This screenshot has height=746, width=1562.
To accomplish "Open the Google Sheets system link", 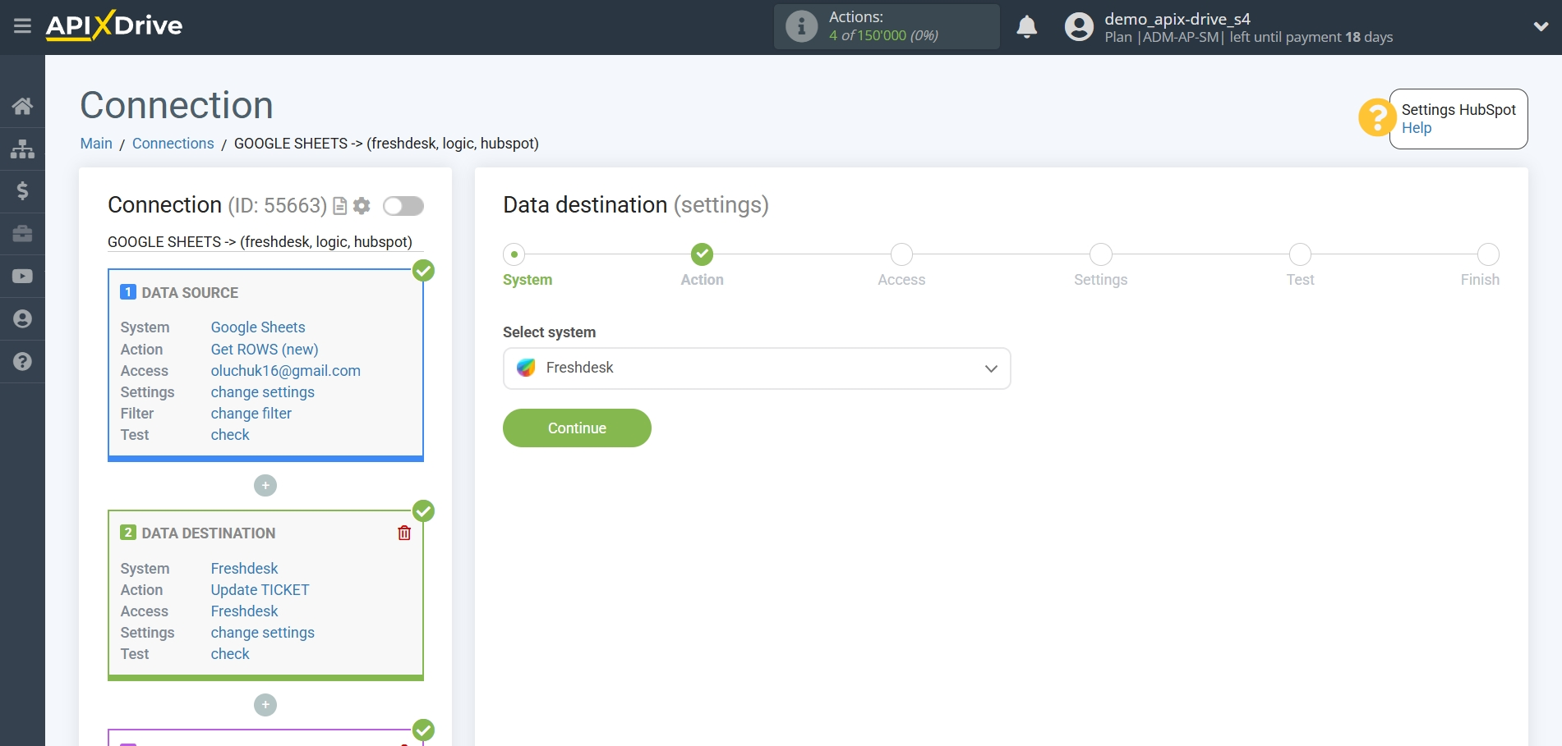I will coord(258,327).
